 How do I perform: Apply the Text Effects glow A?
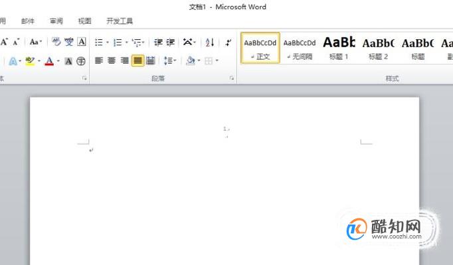tap(13, 61)
